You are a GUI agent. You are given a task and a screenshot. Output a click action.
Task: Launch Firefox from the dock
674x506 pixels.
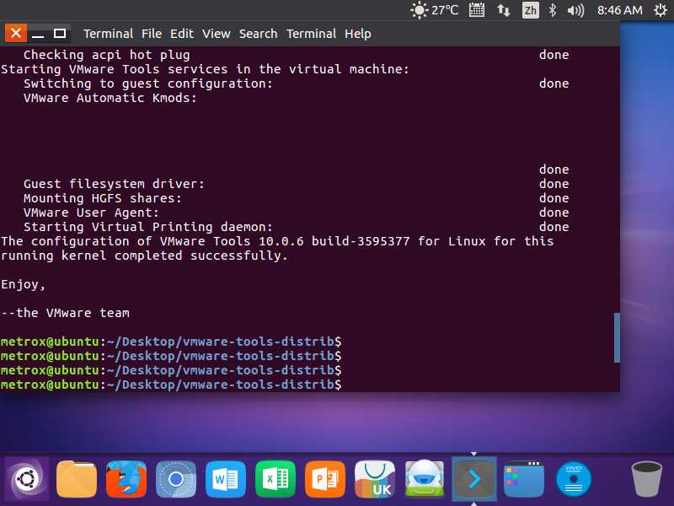[x=126, y=480]
